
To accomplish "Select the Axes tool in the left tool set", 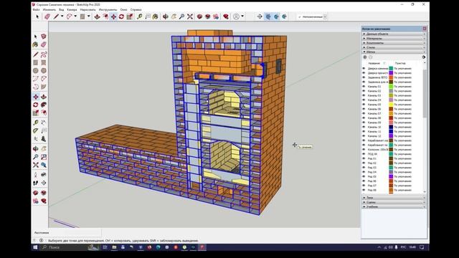I will (36, 138).
